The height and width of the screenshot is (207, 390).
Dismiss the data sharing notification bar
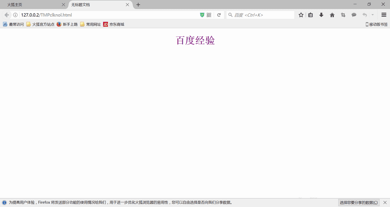pyautogui.click(x=385, y=203)
